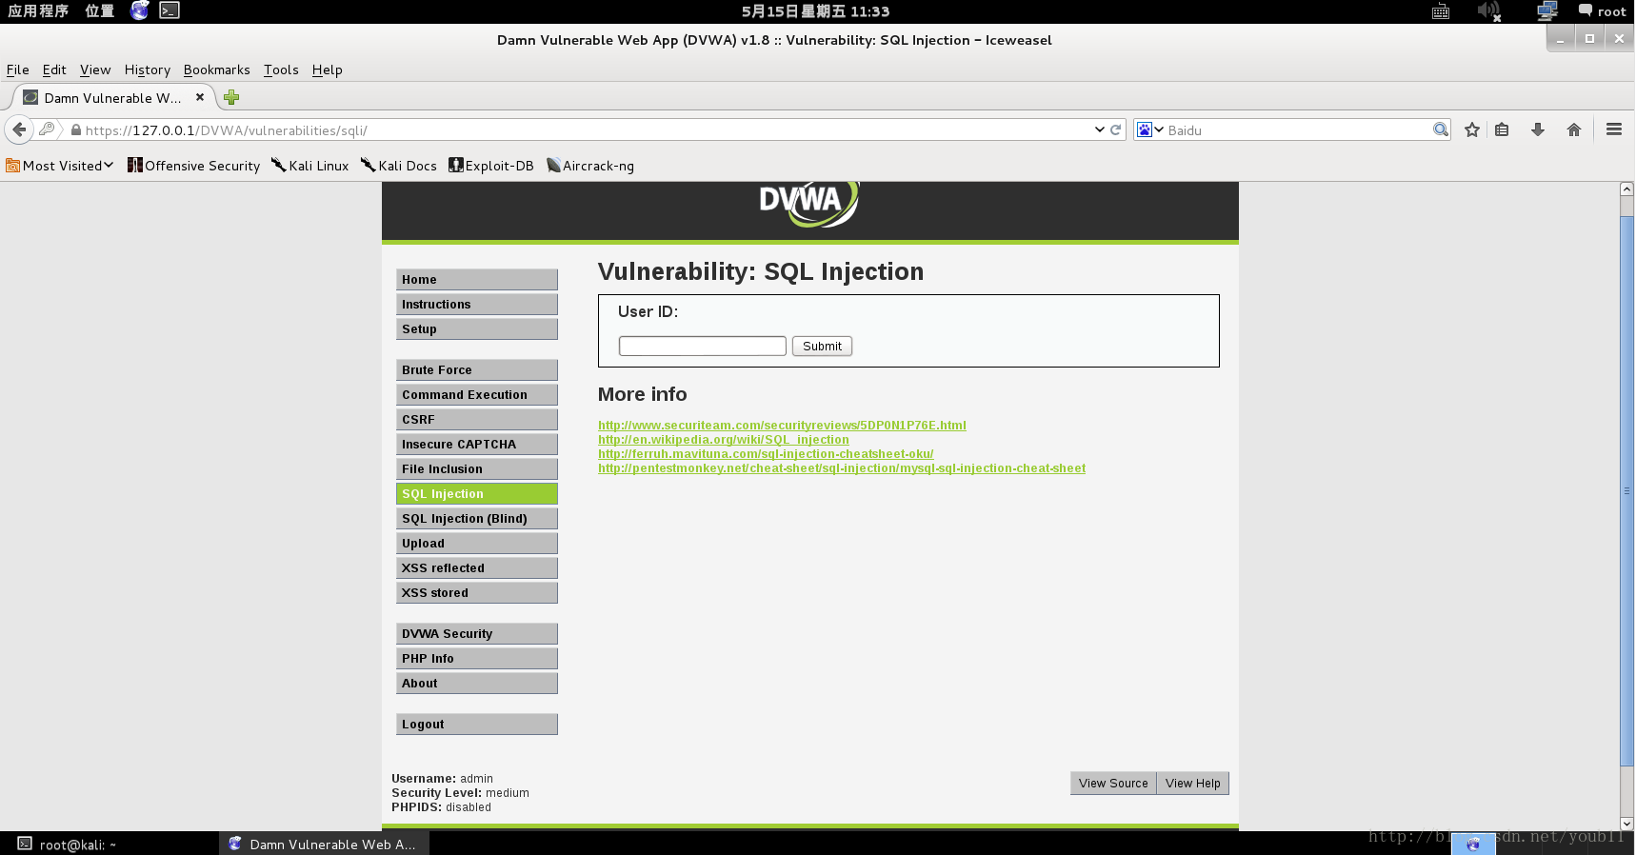Click the Baidu search field
1636x855 pixels.
1299,130
